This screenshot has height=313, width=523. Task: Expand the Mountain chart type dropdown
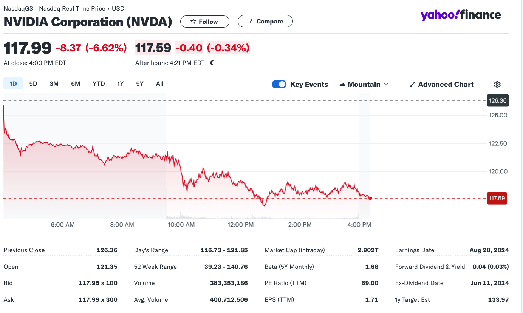[x=386, y=85]
